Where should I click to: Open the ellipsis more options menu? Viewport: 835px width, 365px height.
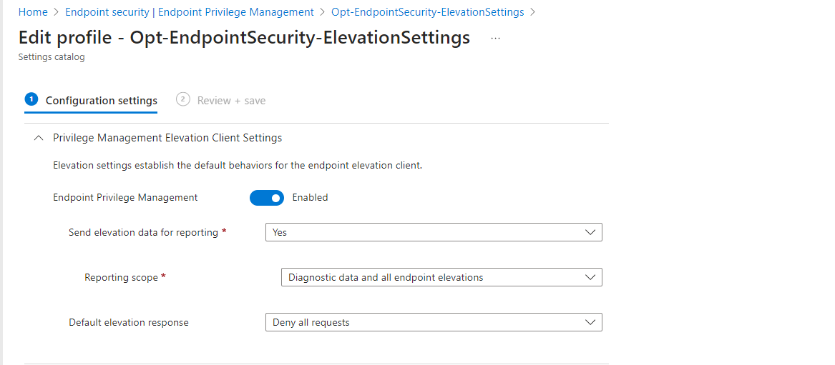click(496, 38)
